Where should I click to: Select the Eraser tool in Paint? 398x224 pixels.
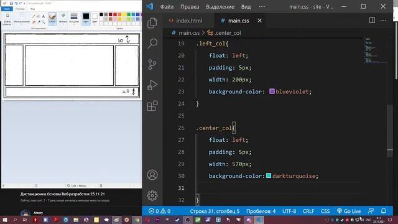tap(34, 22)
